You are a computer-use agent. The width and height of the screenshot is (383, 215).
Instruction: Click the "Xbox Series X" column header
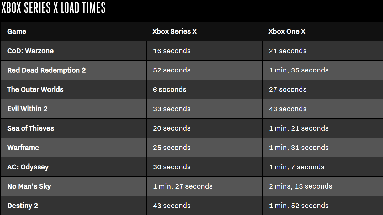pos(174,32)
